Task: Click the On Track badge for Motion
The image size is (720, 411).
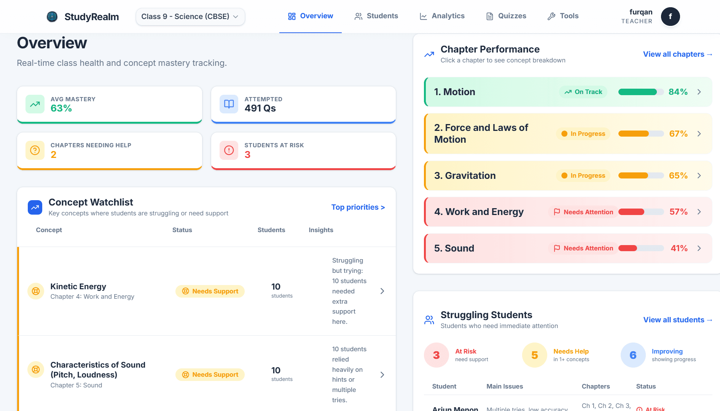Action: (x=583, y=92)
